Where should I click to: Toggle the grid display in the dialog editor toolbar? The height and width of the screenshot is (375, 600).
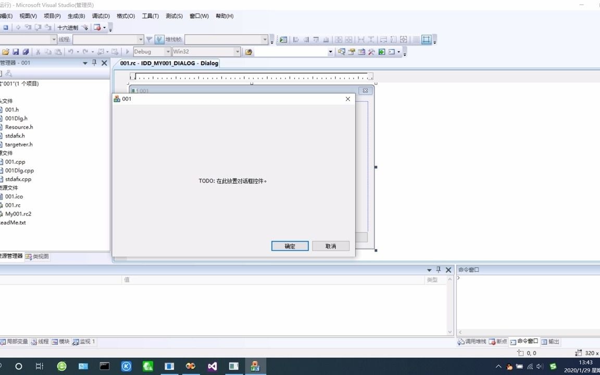click(417, 39)
